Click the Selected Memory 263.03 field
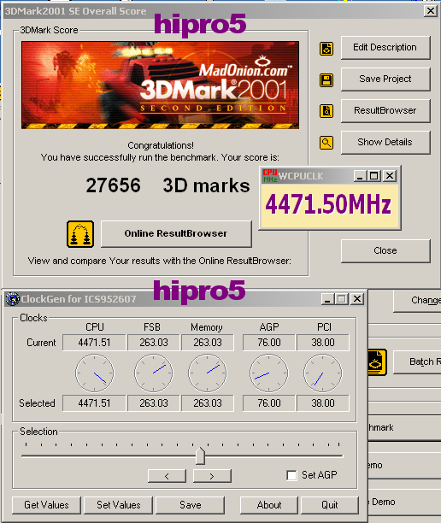The width and height of the screenshot is (441, 523). point(208,403)
